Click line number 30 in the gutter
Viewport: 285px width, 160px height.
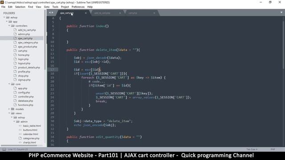[52, 121]
